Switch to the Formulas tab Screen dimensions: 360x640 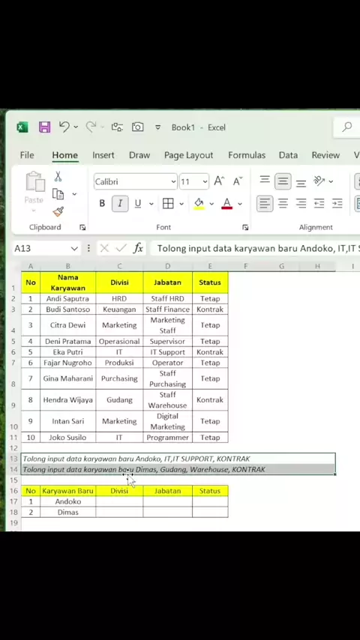(247, 155)
